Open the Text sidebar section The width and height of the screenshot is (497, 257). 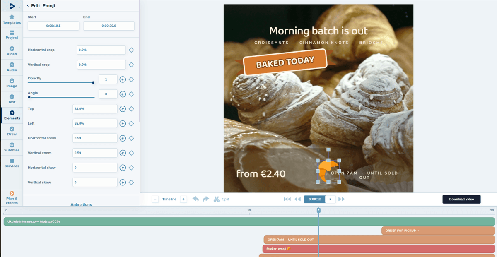click(x=12, y=99)
